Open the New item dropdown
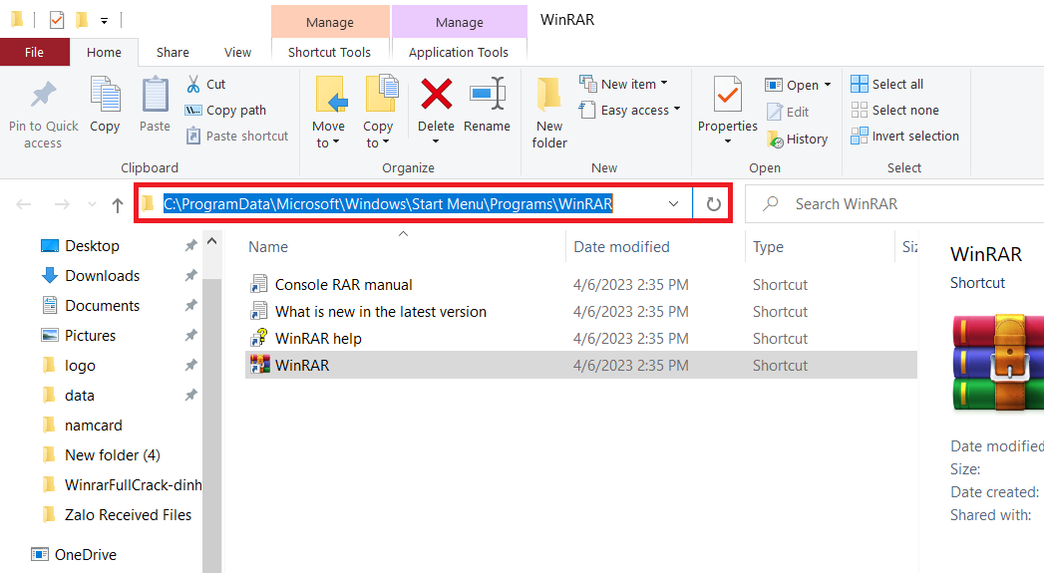This screenshot has height=573, width=1044. pyautogui.click(x=623, y=84)
